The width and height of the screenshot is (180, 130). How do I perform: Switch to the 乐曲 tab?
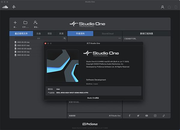(x=39, y=34)
